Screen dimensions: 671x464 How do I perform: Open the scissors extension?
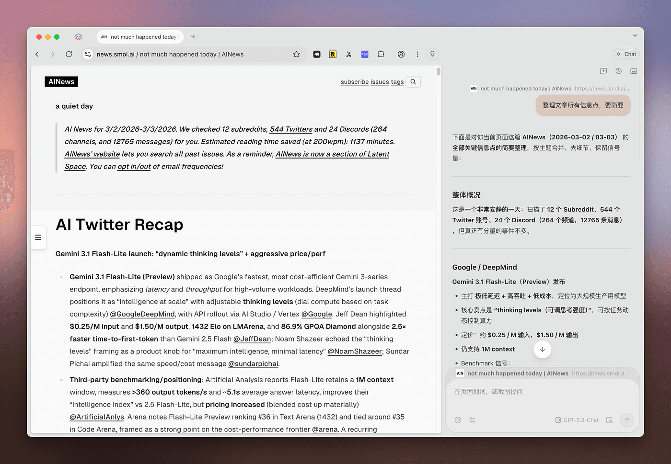pos(349,54)
